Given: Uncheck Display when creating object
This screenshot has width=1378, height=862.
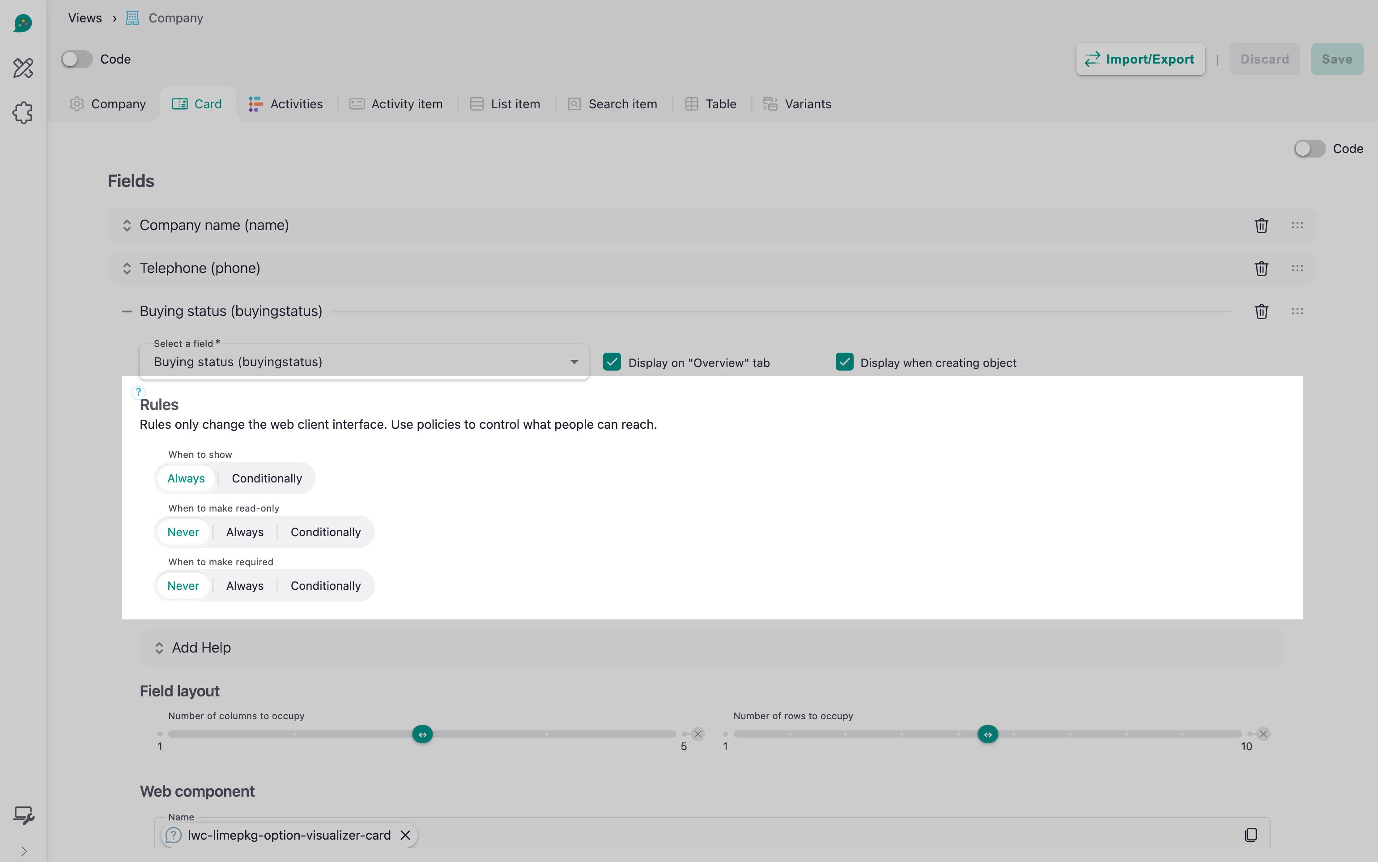Looking at the screenshot, I should click(845, 362).
